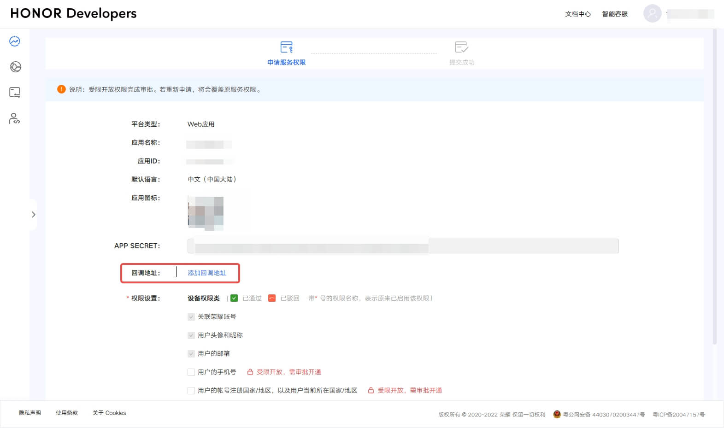The image size is (724, 428).
Task: Toggle the 关联荣耀账号 checkbox
Action: tap(191, 317)
